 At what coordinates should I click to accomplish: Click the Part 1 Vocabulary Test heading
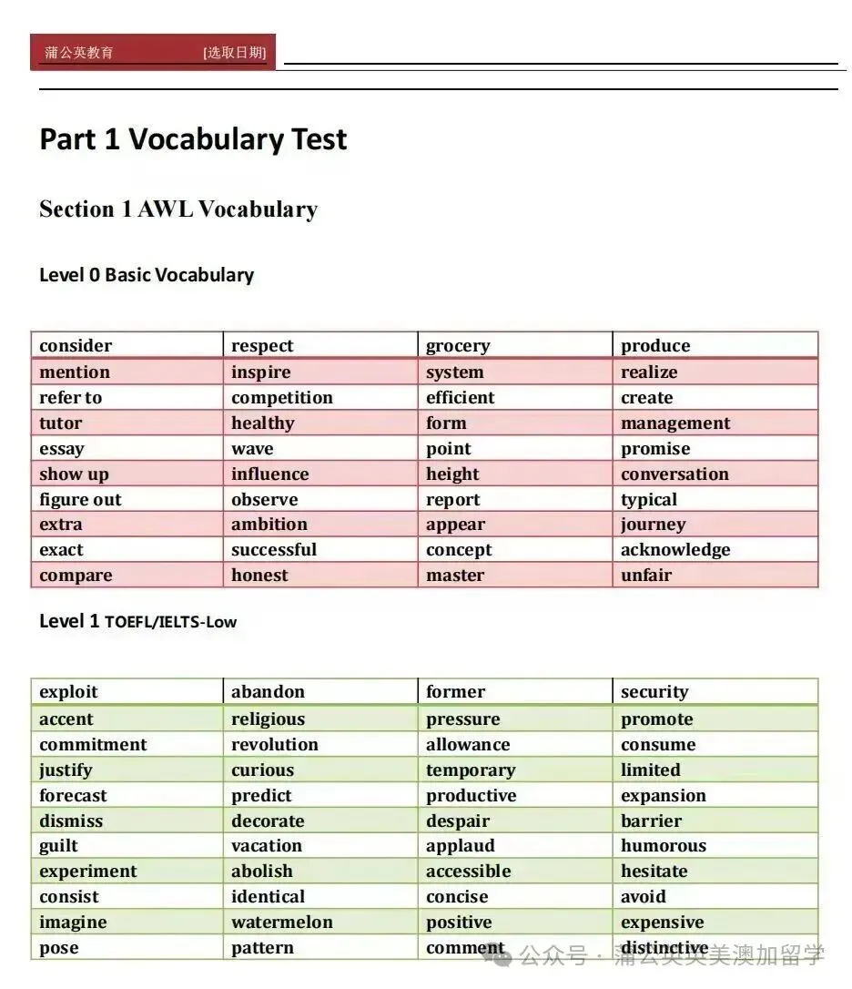coord(193,139)
